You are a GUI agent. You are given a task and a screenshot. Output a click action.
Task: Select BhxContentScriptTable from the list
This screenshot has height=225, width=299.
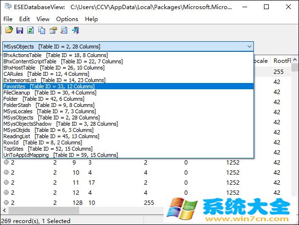128,61
